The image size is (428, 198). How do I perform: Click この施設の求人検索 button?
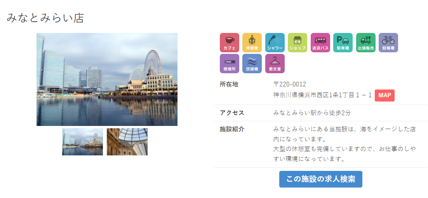point(321,179)
